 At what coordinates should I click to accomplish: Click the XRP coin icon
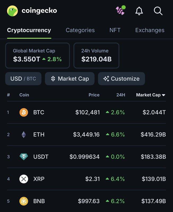tap(24, 179)
